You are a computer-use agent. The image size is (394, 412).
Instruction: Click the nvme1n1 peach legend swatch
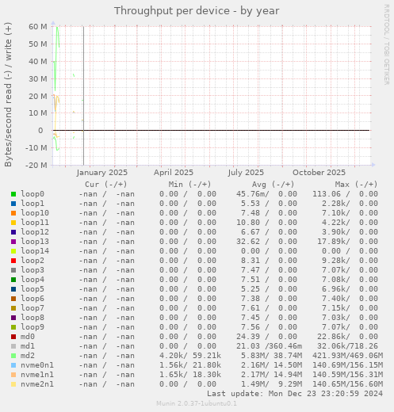pos(13,375)
